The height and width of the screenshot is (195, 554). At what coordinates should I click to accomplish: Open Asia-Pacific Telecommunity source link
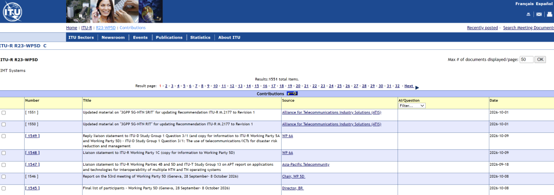point(306,165)
